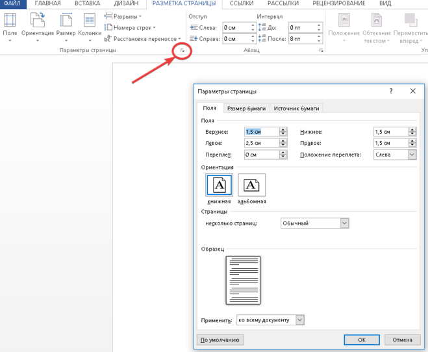Screen dimensions: 428x352
Task: Switch to the ВСТАВКА ribbon tab
Action: pyautogui.click(x=87, y=3)
